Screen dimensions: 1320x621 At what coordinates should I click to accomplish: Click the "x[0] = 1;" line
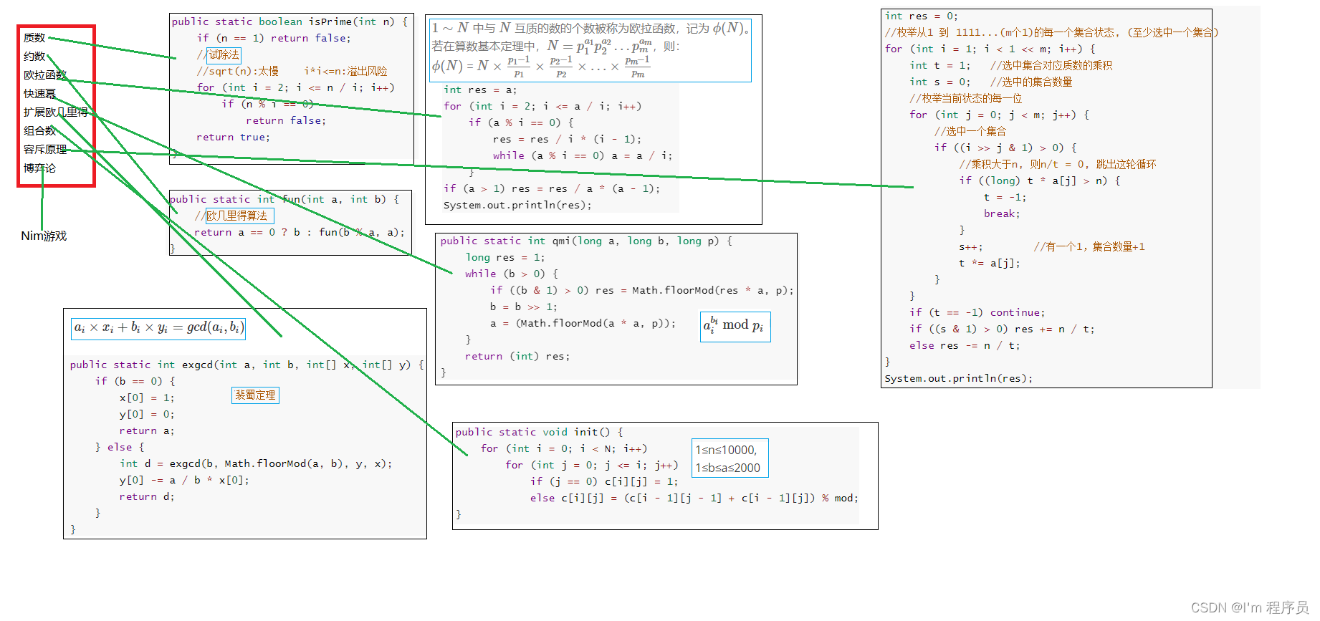tap(147, 398)
